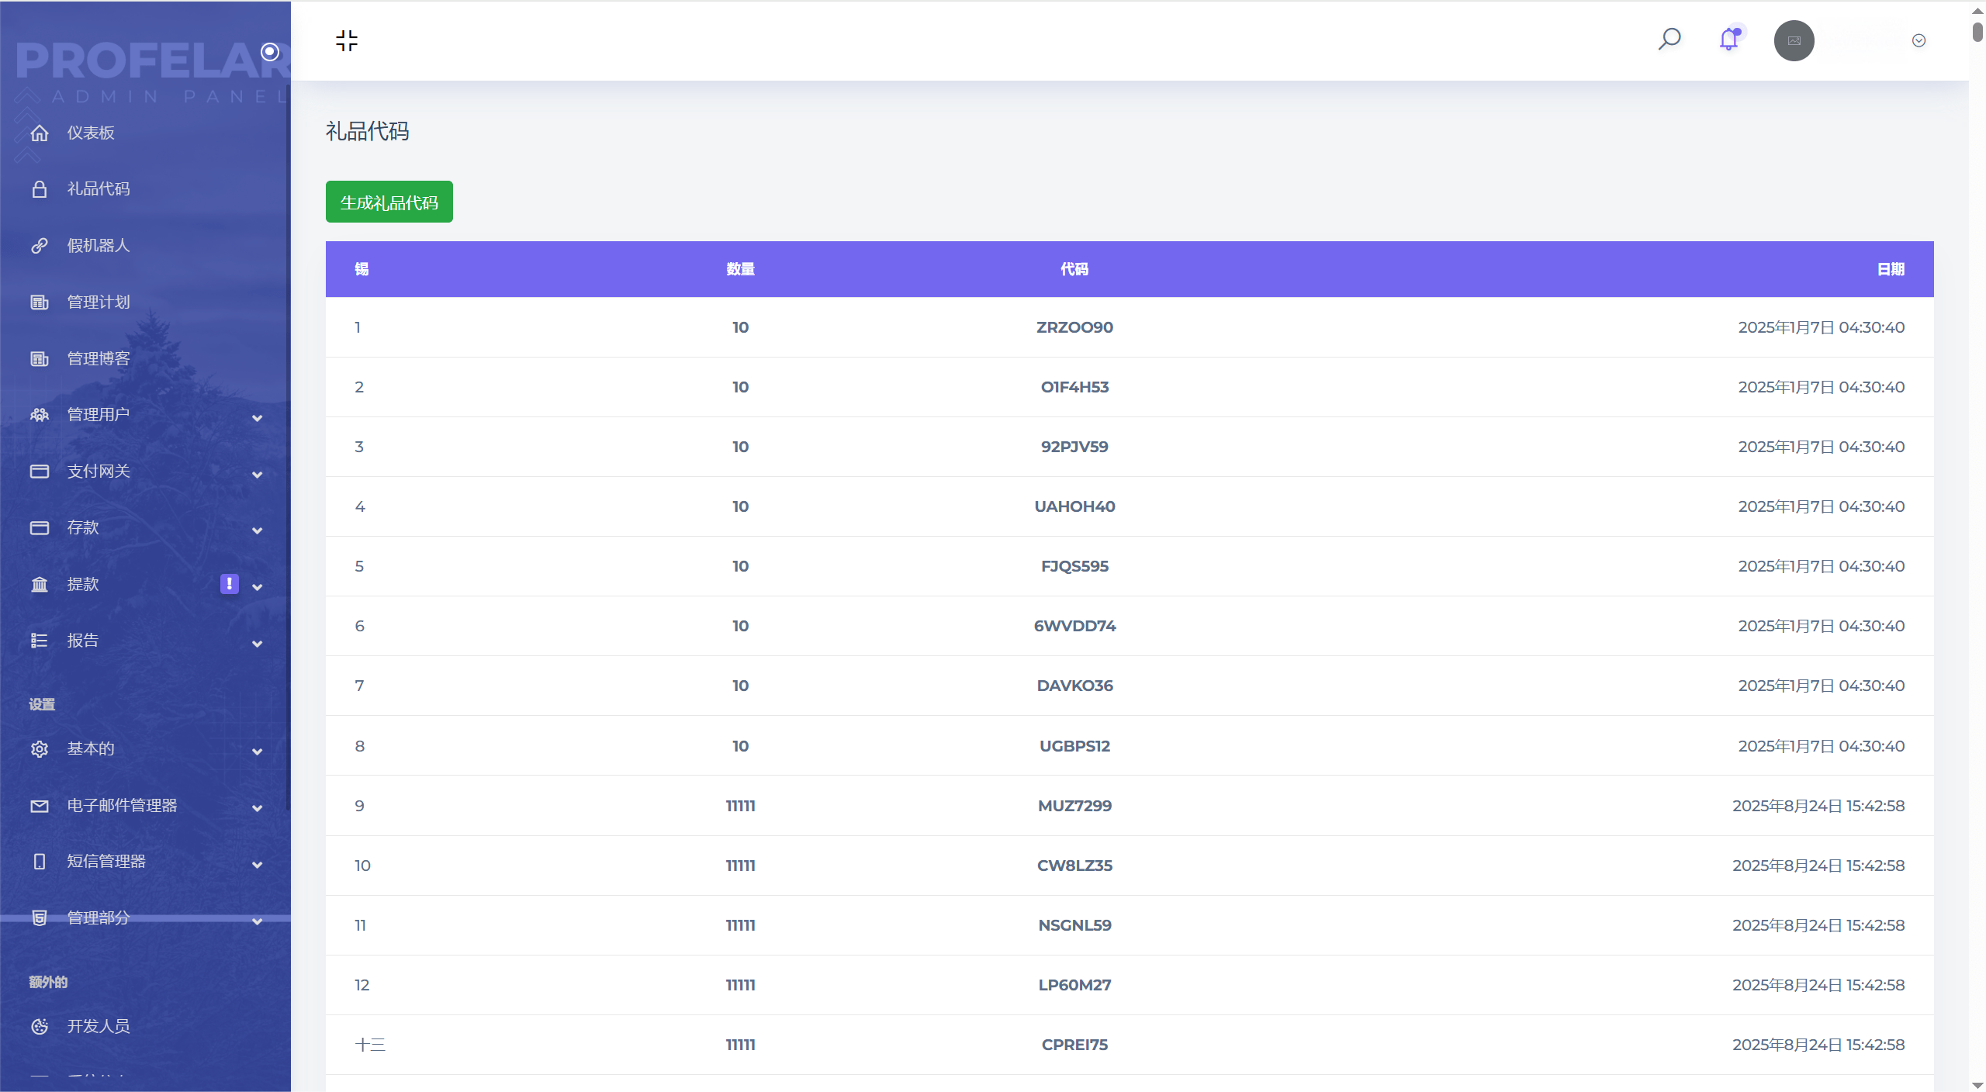1986x1092 pixels.
Task: Open the user profile dropdown arrow
Action: [1919, 40]
